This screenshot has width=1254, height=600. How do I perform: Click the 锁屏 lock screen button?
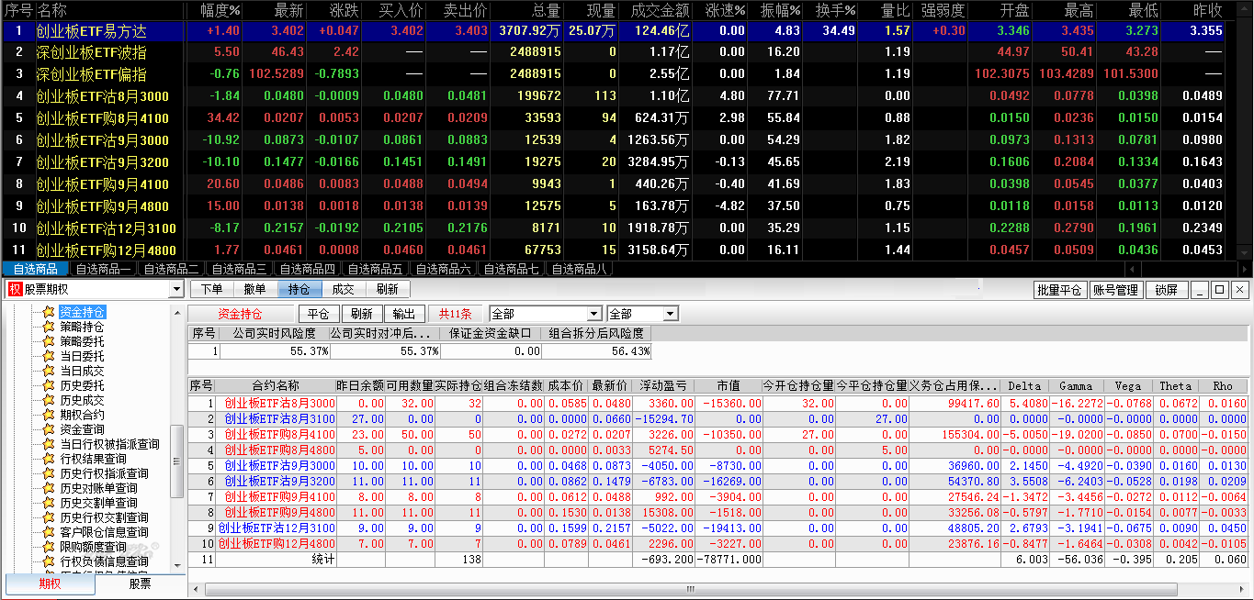[1167, 290]
